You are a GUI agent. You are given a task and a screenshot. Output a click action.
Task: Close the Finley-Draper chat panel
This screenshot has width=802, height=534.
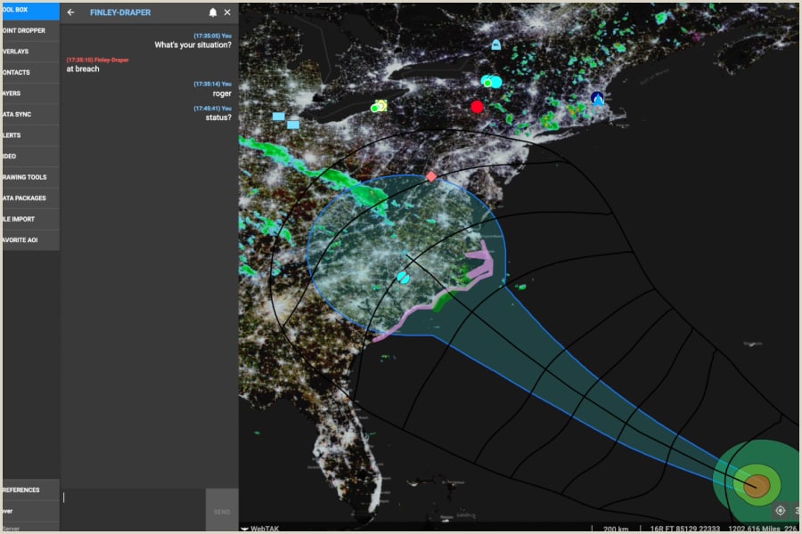click(x=227, y=12)
